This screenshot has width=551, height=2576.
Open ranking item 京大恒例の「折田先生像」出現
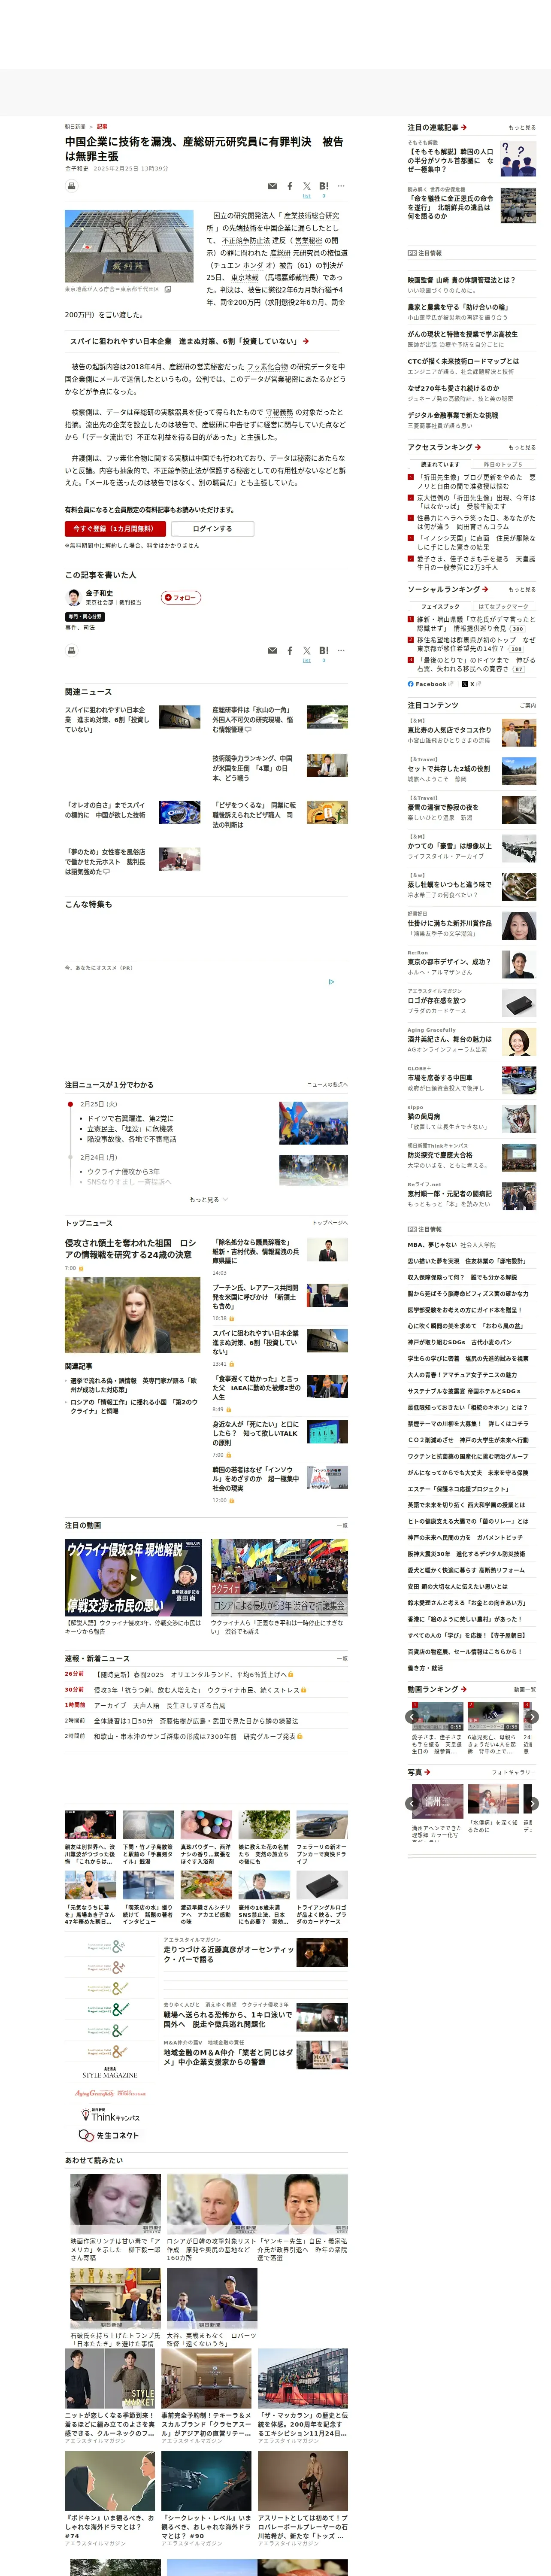click(x=476, y=502)
